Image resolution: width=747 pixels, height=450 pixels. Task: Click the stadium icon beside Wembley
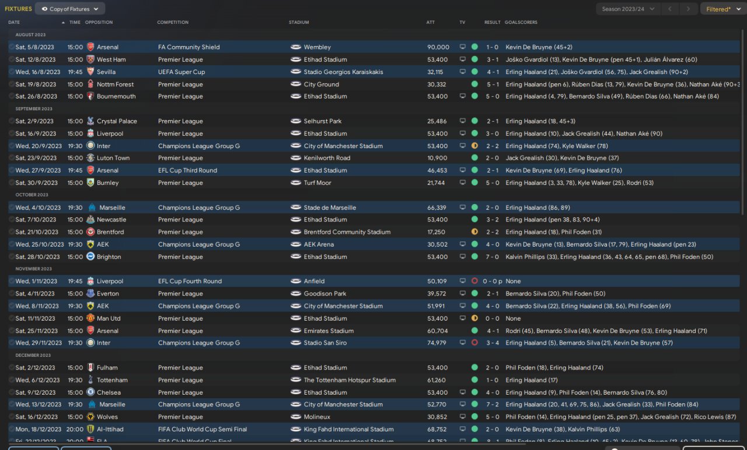point(296,47)
